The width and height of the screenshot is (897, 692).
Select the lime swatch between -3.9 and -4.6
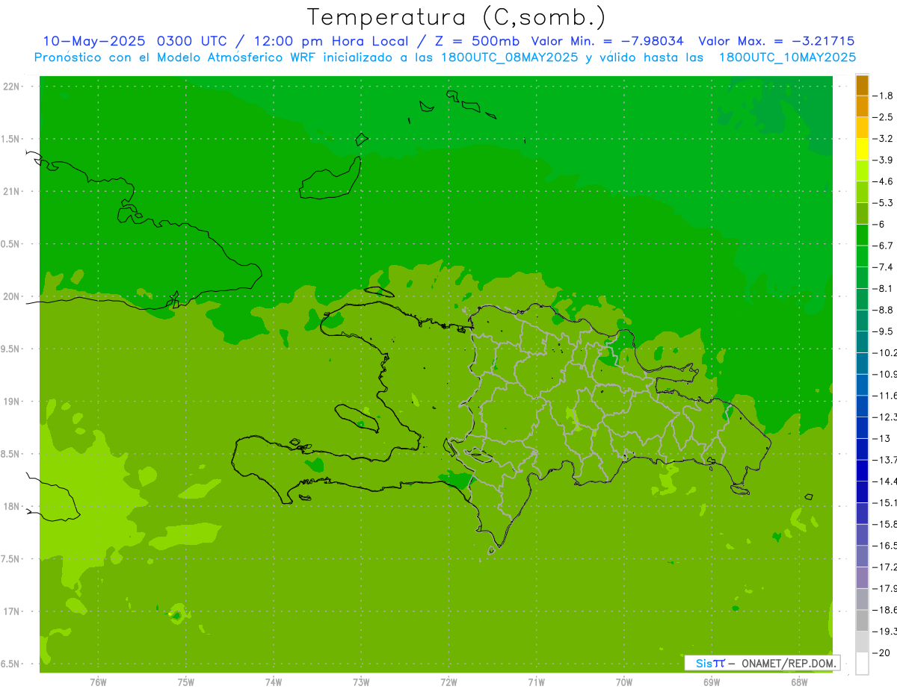(x=862, y=170)
